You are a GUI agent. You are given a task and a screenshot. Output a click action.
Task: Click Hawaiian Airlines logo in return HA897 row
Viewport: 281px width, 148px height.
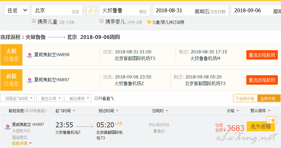tap(30, 80)
